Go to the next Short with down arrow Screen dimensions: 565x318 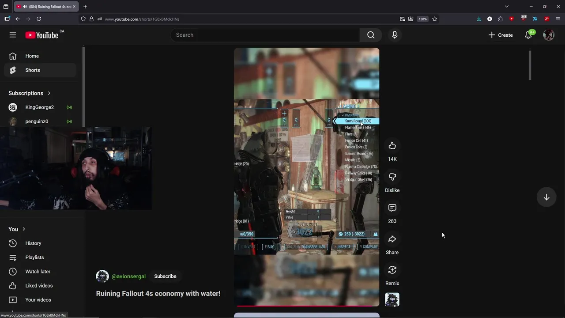pos(546,197)
